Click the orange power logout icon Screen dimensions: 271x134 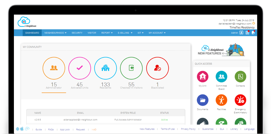253,23
